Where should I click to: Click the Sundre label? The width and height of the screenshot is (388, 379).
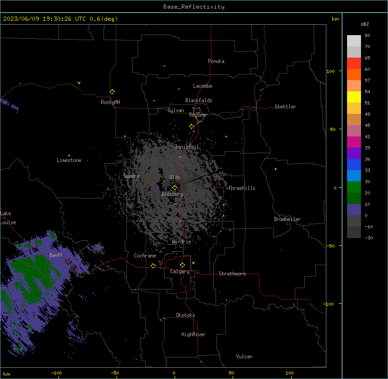131,176
